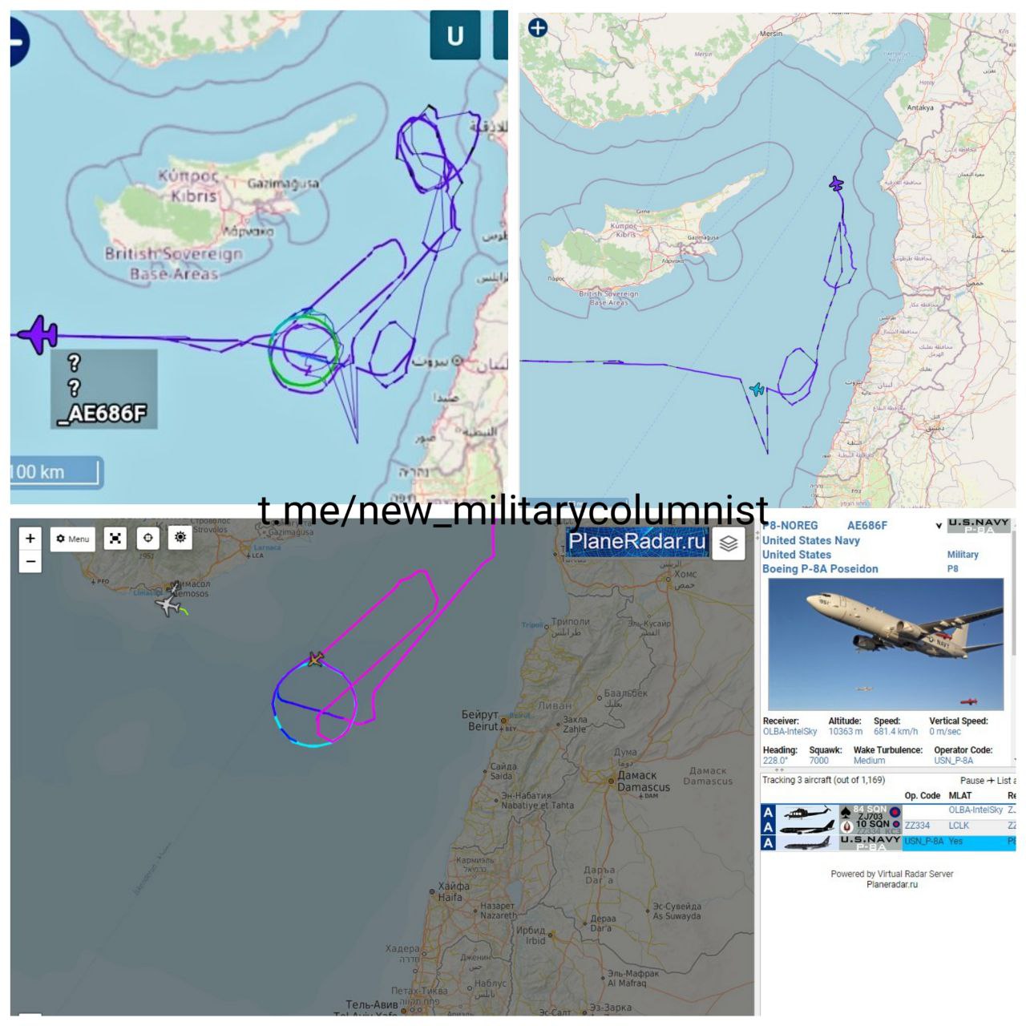Click the U button on top-left map

(454, 35)
